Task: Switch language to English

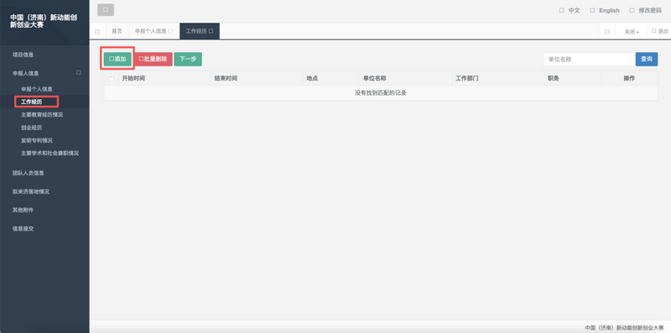Action: point(605,10)
